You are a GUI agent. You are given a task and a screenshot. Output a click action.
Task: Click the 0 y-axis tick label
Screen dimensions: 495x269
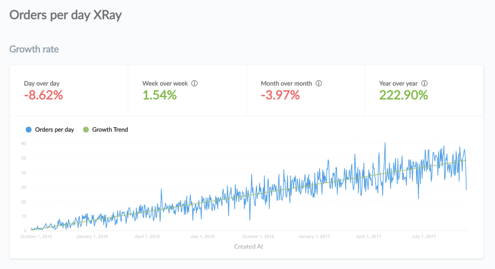[x=25, y=231]
